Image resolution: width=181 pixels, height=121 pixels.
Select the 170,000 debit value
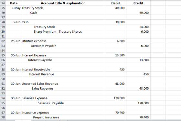pos(116,98)
